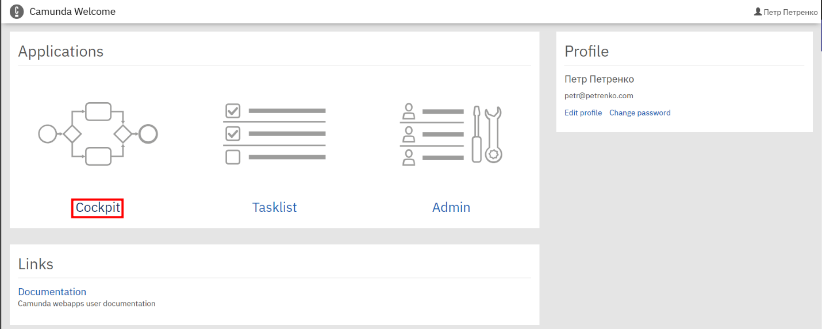Click the screwdriver in the Admin icon
This screenshot has width=822, height=329.
point(476,134)
